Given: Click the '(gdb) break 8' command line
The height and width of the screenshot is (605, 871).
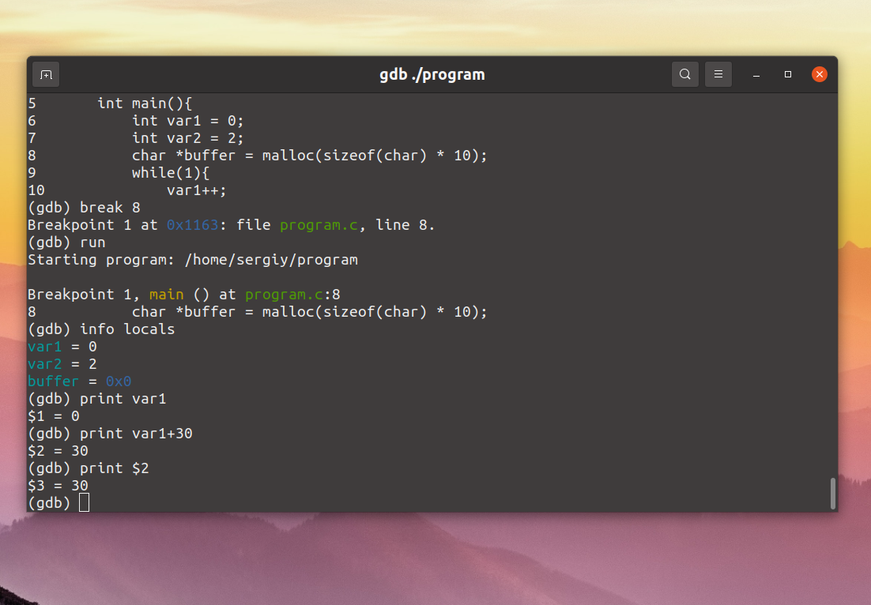Looking at the screenshot, I should (84, 208).
